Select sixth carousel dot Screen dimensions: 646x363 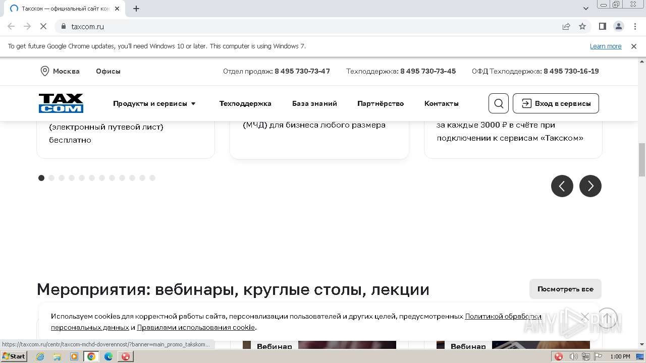tap(92, 178)
